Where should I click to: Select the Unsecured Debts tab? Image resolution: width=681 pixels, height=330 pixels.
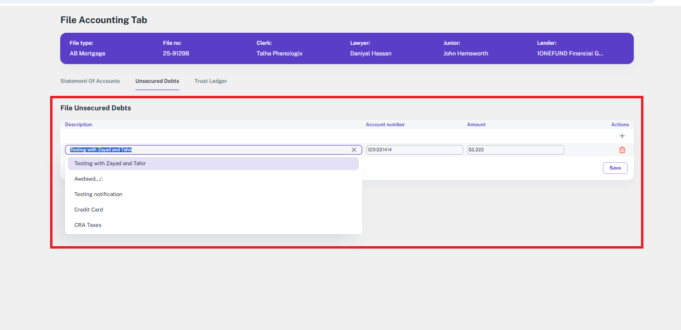click(x=157, y=81)
